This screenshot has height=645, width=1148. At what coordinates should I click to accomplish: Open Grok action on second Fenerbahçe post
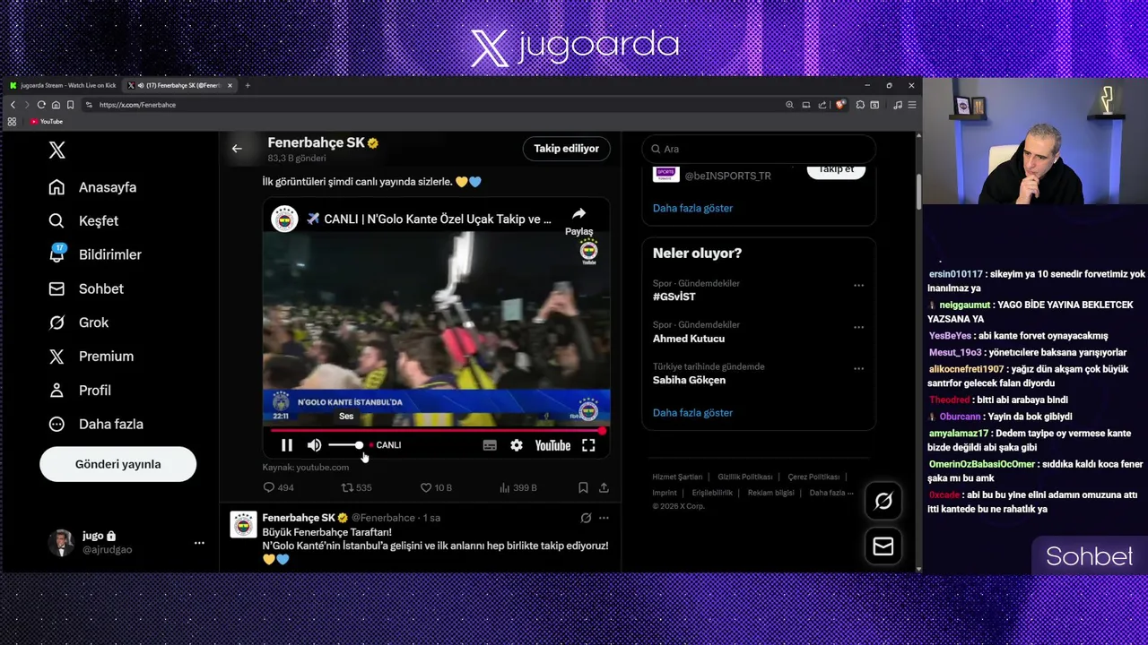point(586,518)
